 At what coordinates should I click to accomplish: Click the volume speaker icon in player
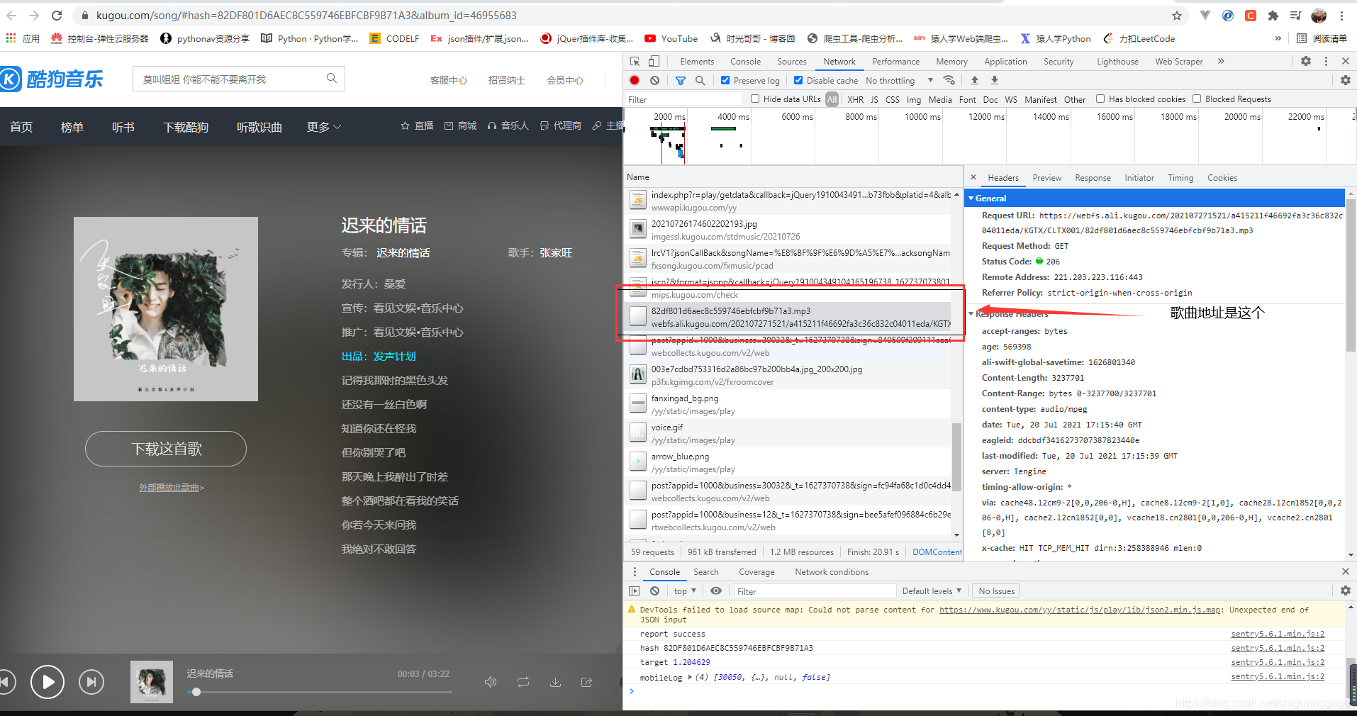[491, 682]
